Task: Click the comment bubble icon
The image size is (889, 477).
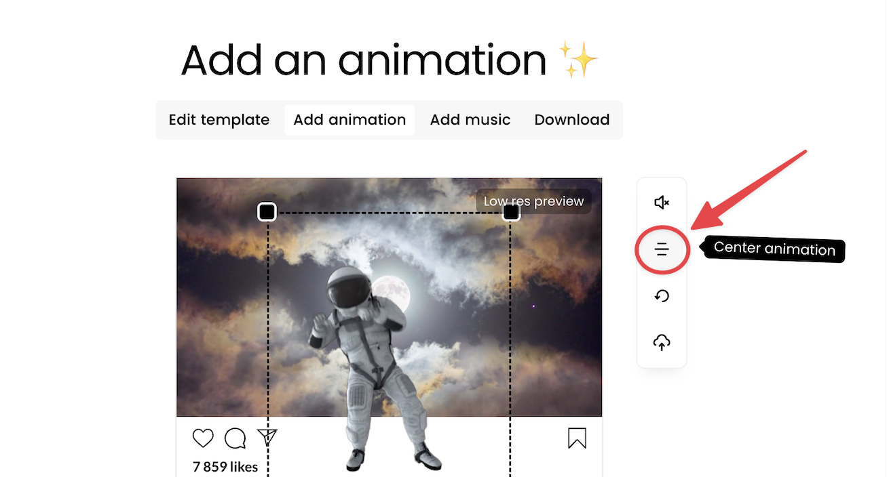Action: (235, 438)
